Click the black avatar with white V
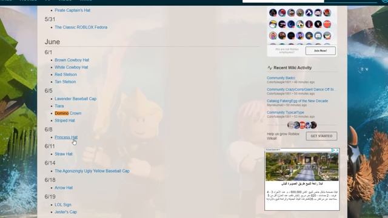 pyautogui.click(x=318, y=24)
